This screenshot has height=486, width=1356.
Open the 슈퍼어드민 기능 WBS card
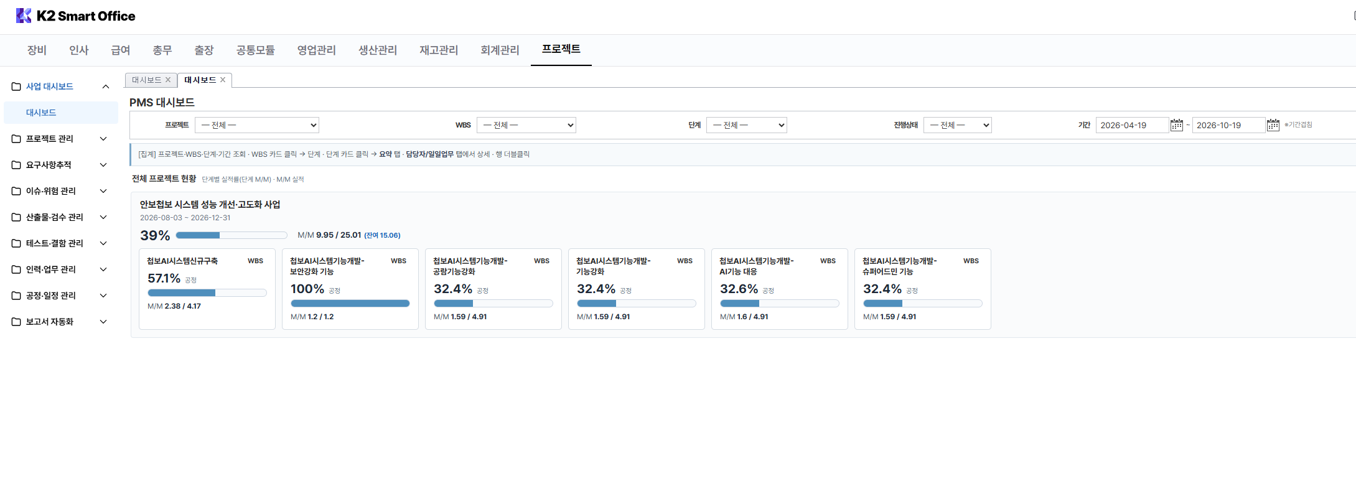click(x=923, y=289)
